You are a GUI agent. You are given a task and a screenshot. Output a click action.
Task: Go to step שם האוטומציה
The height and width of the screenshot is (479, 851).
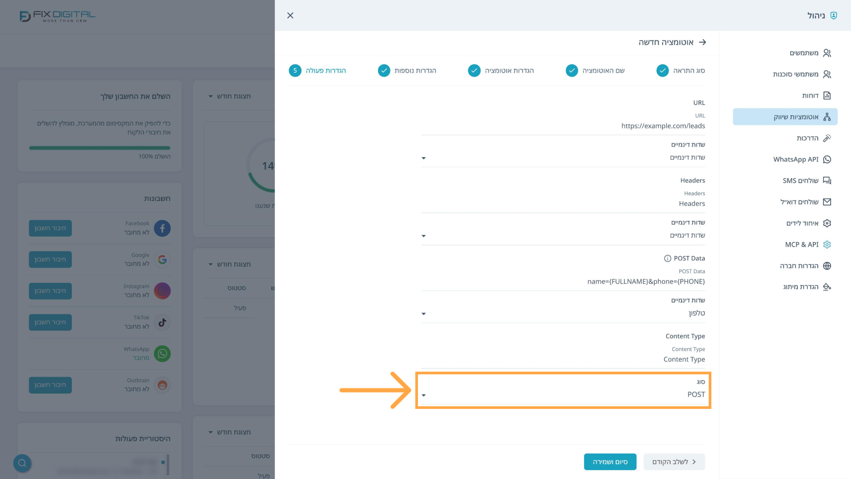(x=595, y=71)
